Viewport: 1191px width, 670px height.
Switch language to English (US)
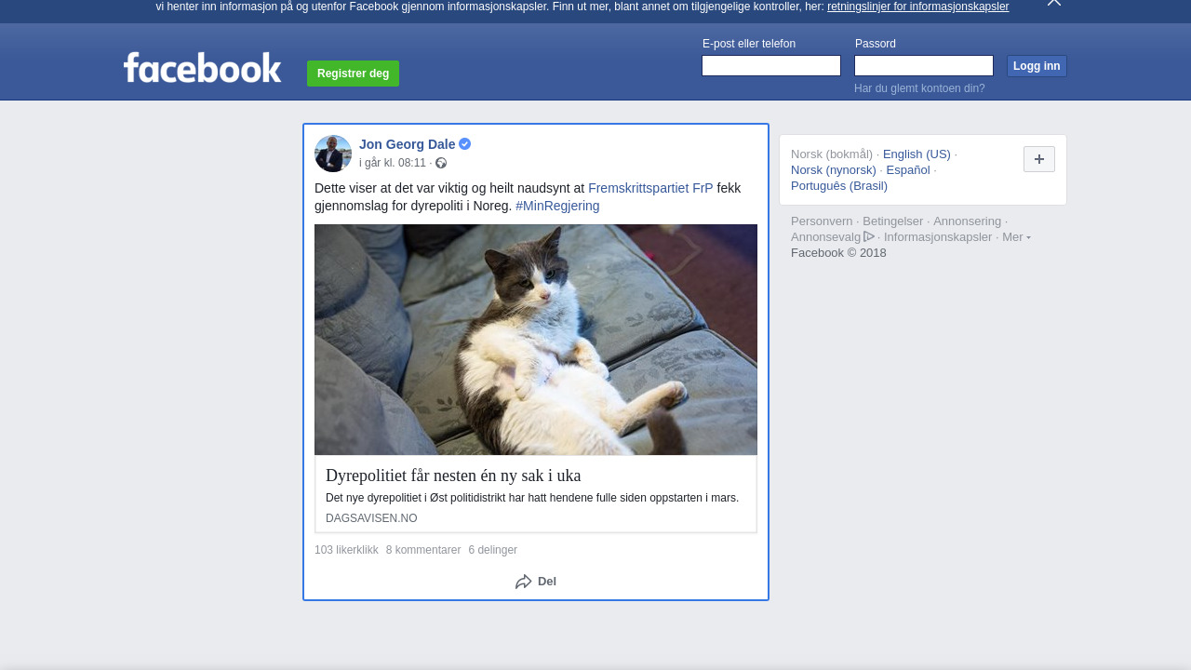[x=917, y=154]
